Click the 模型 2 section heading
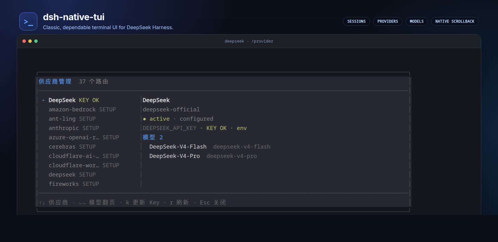Viewport: 498px width, 242px height. coord(153,137)
